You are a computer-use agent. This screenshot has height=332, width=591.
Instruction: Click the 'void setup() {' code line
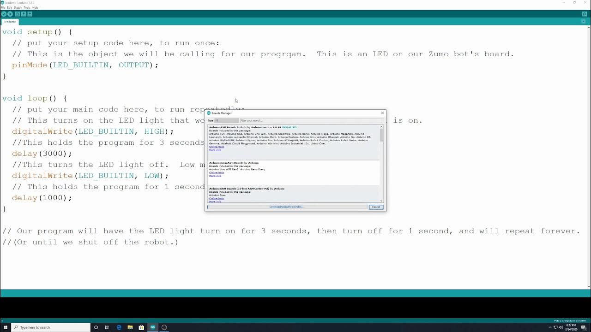[x=37, y=32]
